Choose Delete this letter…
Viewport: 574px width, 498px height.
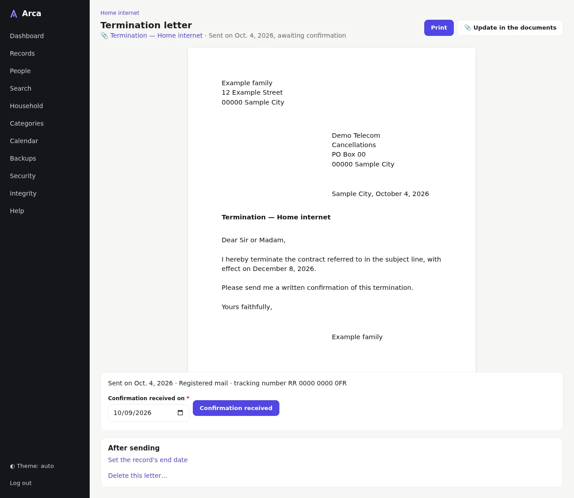tap(138, 476)
